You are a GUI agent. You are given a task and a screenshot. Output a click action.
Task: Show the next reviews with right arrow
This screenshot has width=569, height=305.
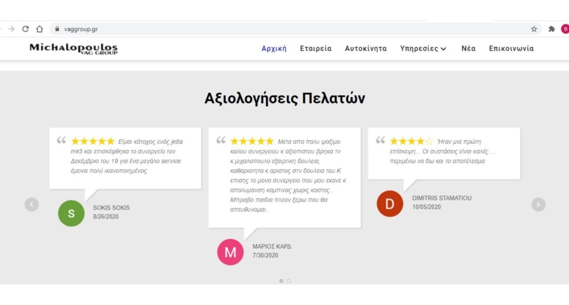538,204
